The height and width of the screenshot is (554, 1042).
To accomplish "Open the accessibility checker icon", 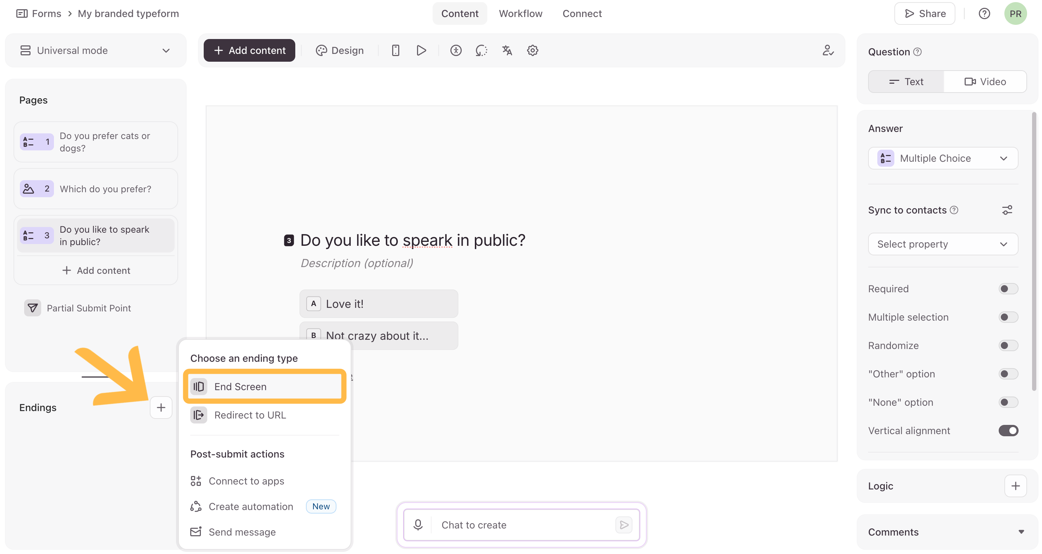I will [x=456, y=51].
